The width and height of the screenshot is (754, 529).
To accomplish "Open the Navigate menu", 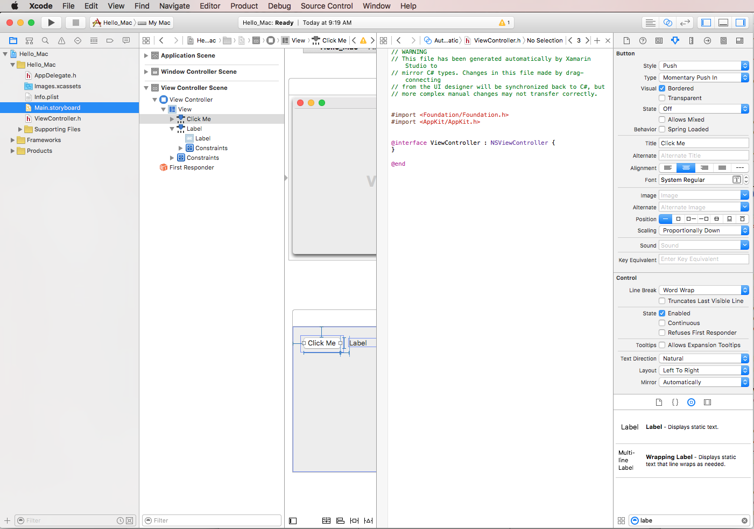I will [174, 6].
